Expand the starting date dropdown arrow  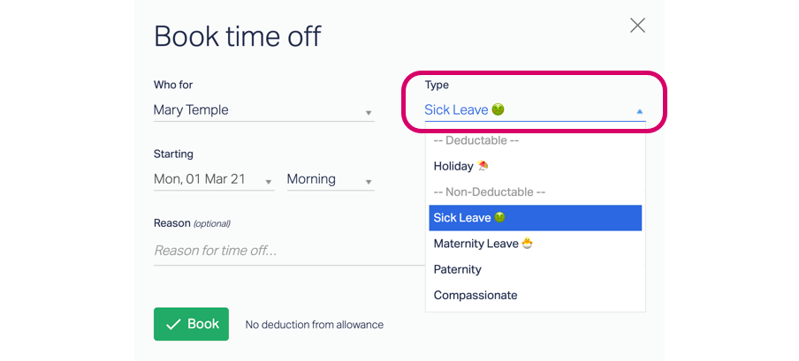[269, 182]
